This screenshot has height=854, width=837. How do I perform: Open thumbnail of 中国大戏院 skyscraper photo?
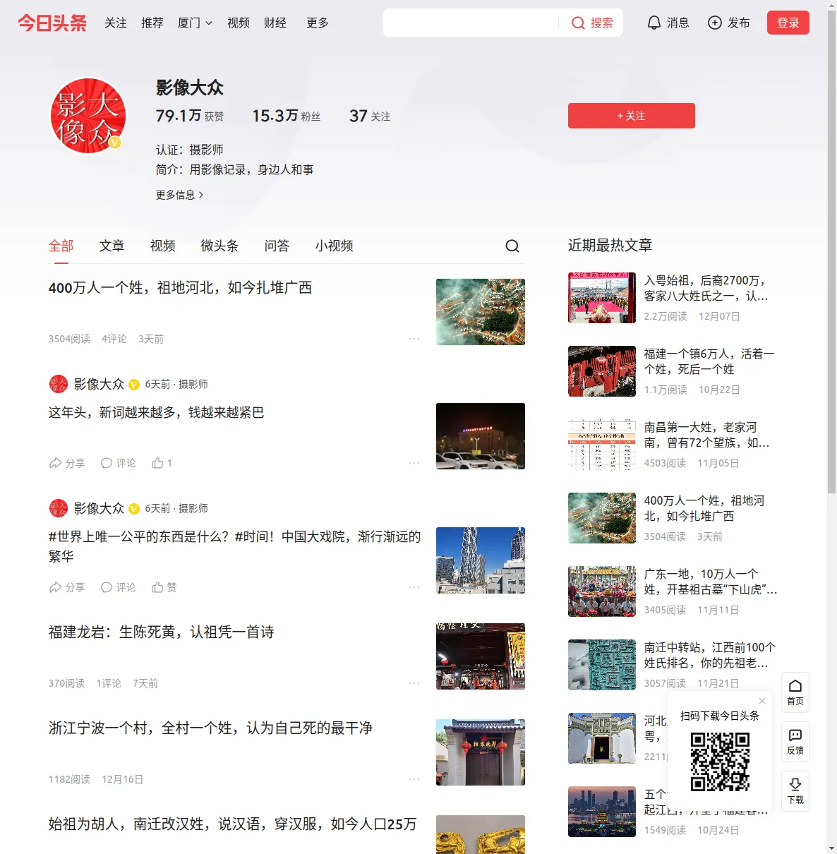tap(481, 560)
